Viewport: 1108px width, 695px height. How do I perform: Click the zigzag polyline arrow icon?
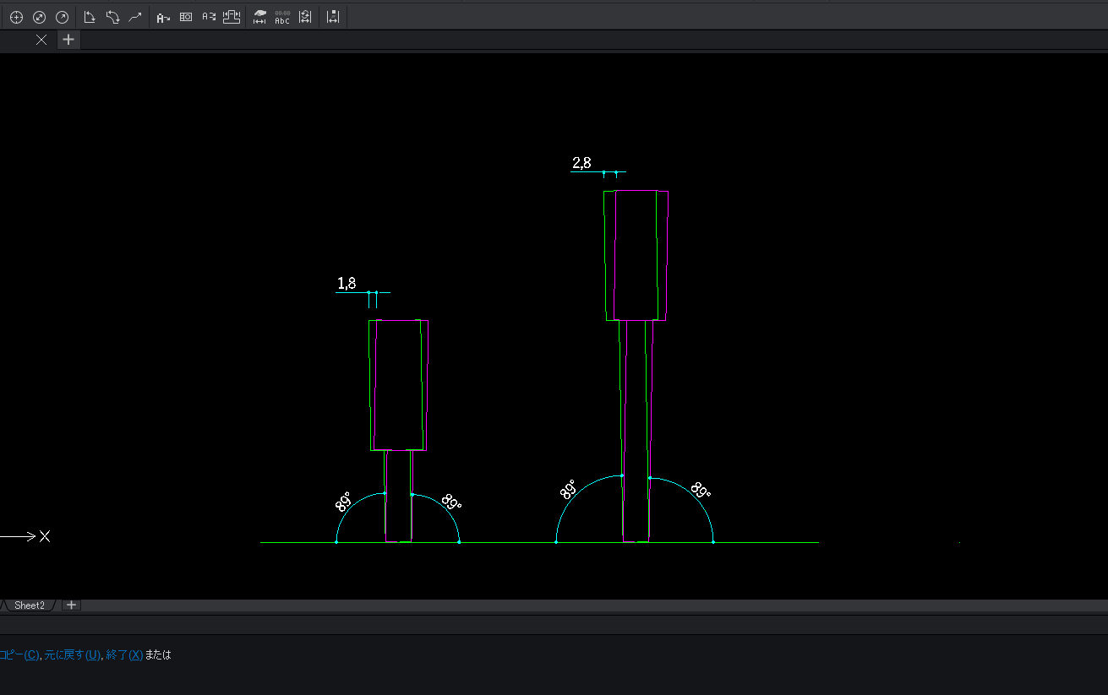[135, 17]
